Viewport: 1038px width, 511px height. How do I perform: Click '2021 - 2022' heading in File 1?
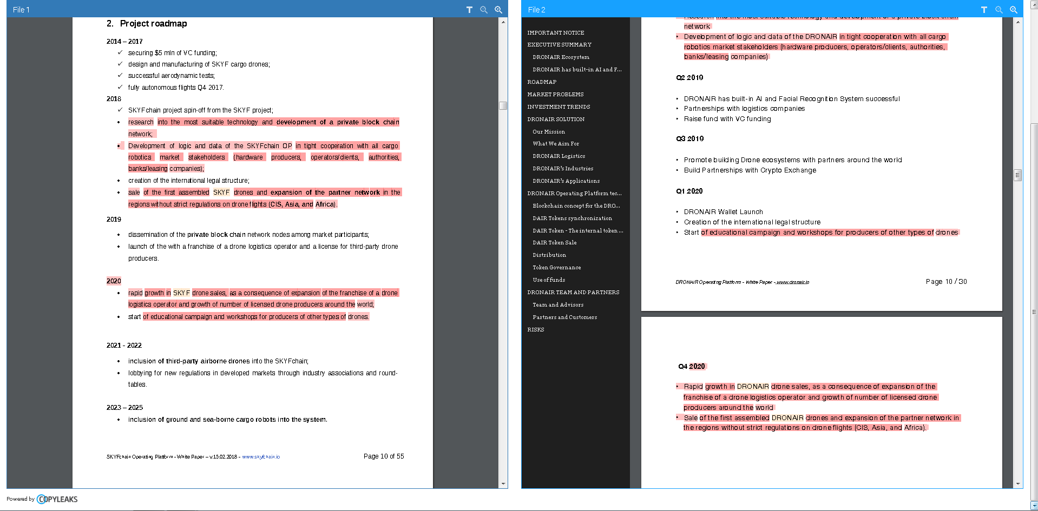124,346
